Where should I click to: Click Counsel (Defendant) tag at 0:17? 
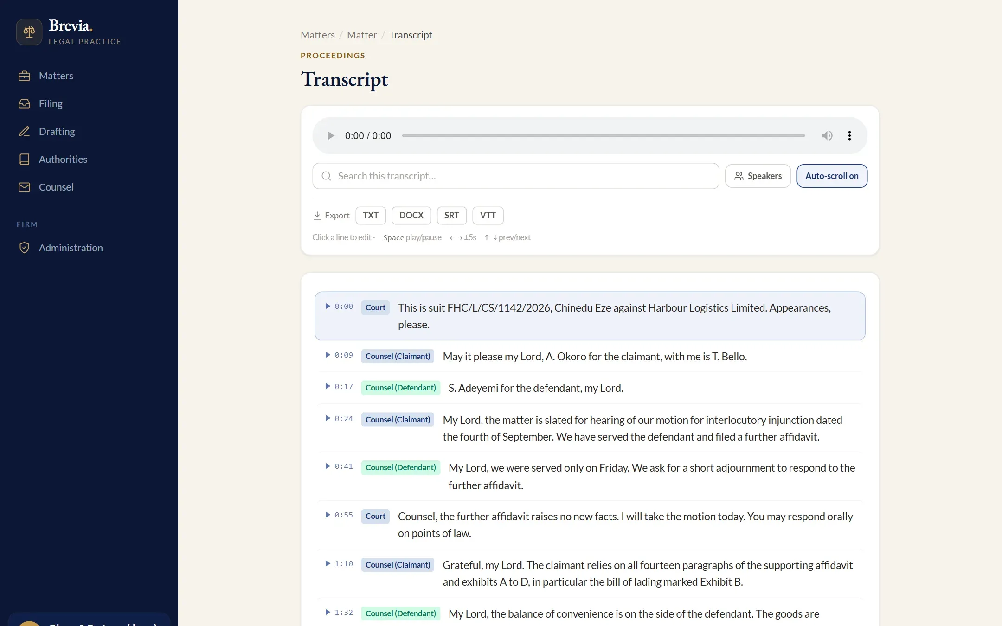coord(400,388)
